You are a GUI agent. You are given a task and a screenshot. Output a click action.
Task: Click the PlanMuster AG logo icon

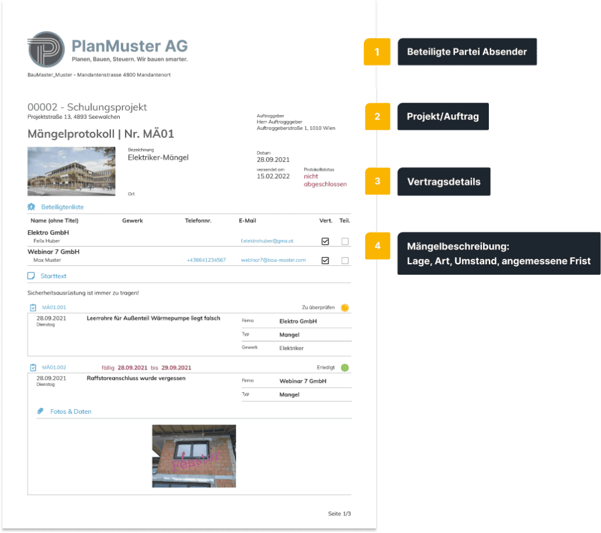(46, 50)
